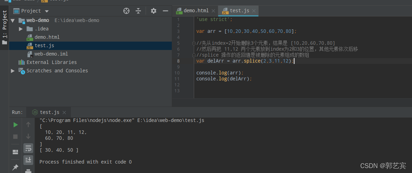Viewport: 412px width, 173px height.
Task: Click console.log(arr) line
Action: coord(220,73)
